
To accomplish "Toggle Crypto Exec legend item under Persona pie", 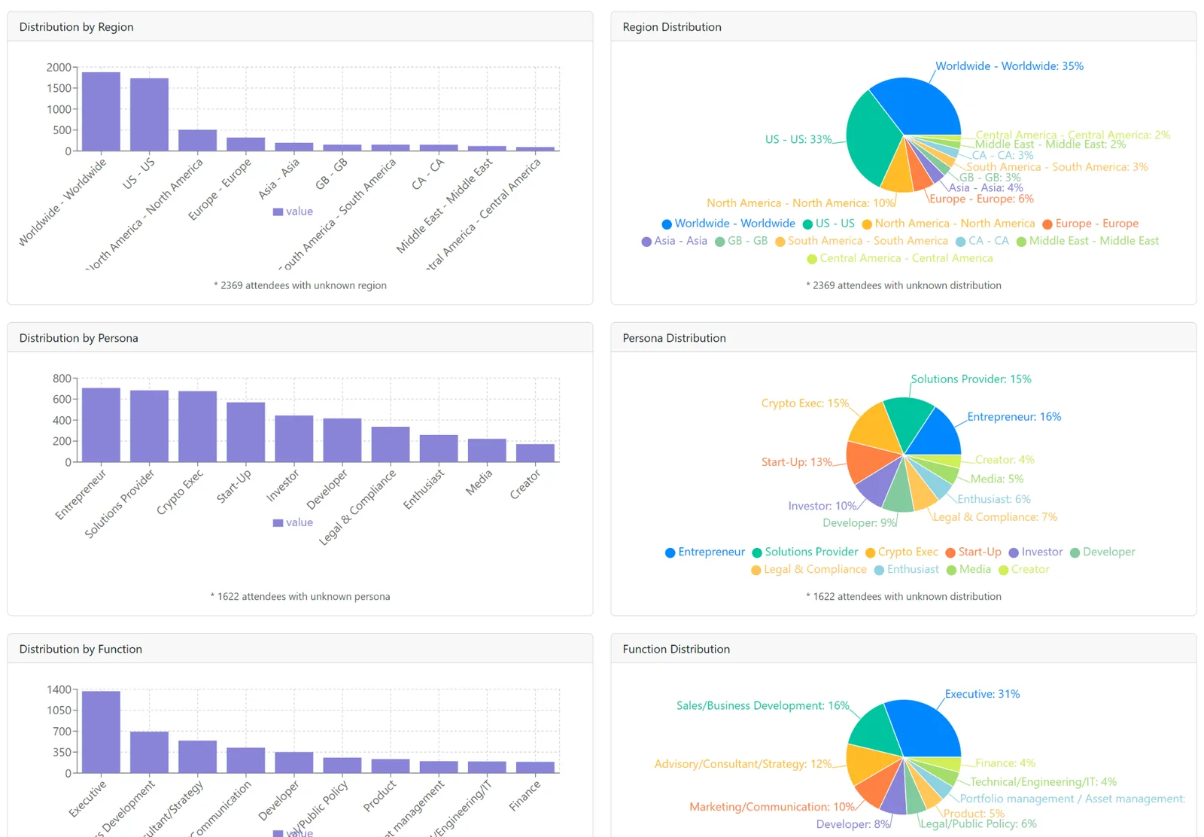I will click(x=901, y=552).
